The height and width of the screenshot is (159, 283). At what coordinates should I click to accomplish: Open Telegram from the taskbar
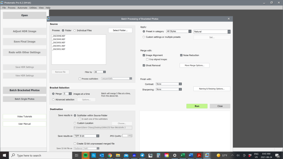click(142, 155)
